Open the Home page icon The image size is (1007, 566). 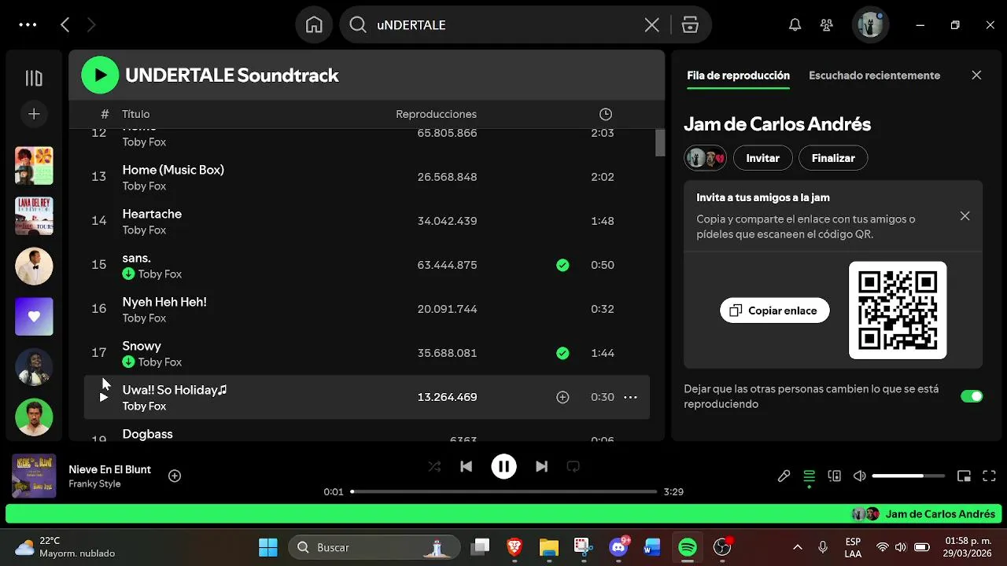pyautogui.click(x=314, y=25)
